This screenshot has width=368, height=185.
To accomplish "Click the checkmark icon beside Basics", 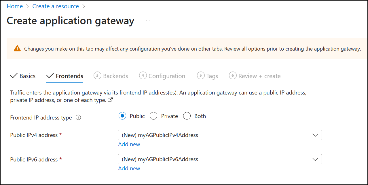I will 14,76.
